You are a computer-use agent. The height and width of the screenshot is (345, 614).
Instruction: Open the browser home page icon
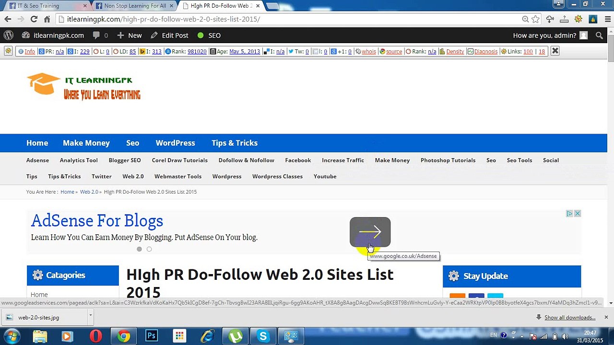tap(47, 19)
